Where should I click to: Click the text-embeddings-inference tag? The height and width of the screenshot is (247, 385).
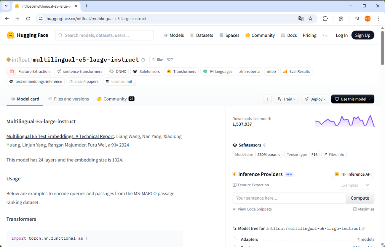(36, 81)
